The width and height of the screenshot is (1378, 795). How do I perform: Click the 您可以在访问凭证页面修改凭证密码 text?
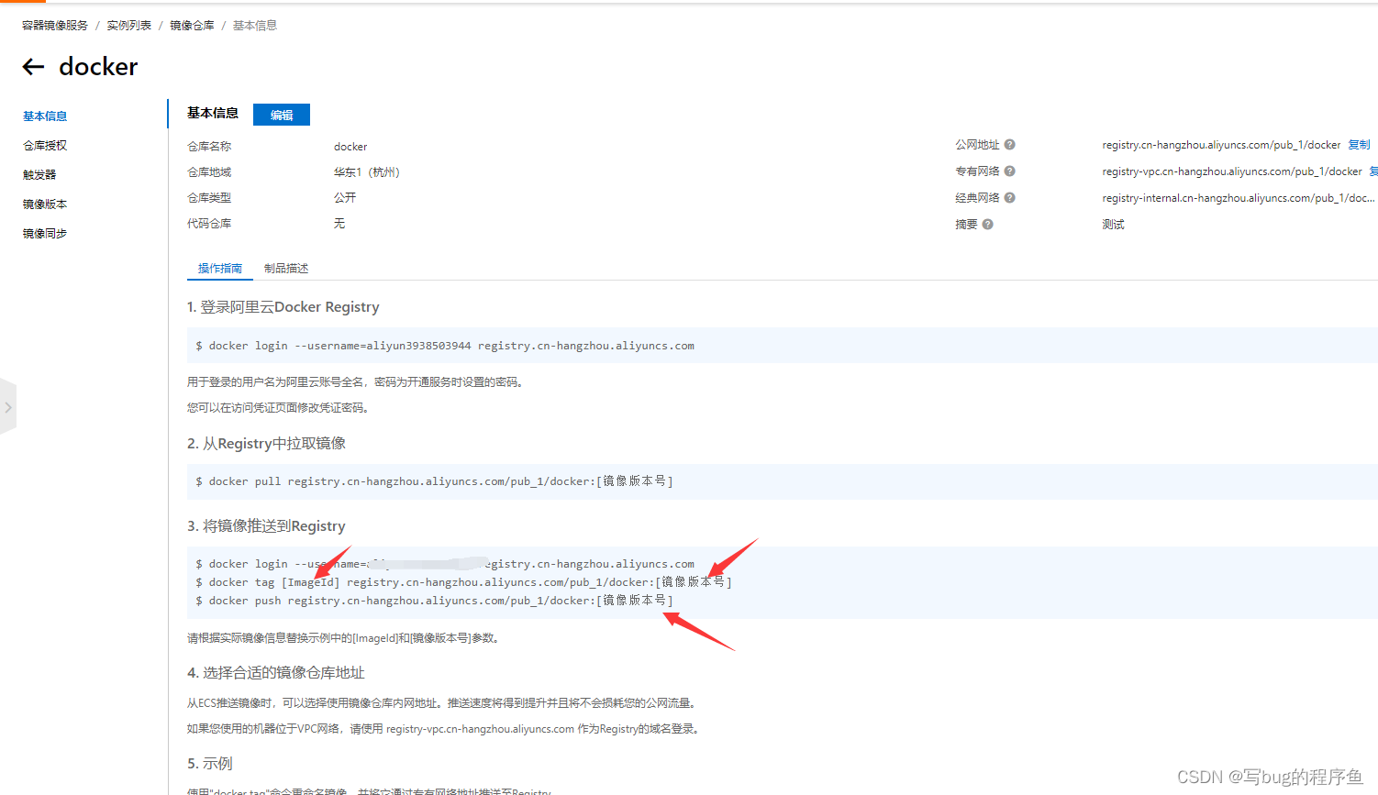(x=280, y=408)
